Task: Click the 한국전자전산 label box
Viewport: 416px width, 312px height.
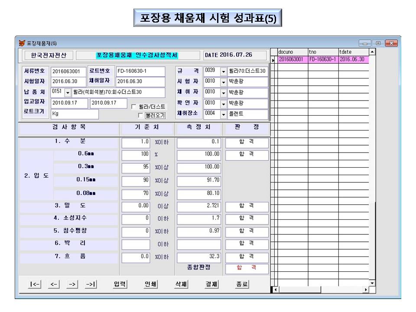Action: point(49,55)
